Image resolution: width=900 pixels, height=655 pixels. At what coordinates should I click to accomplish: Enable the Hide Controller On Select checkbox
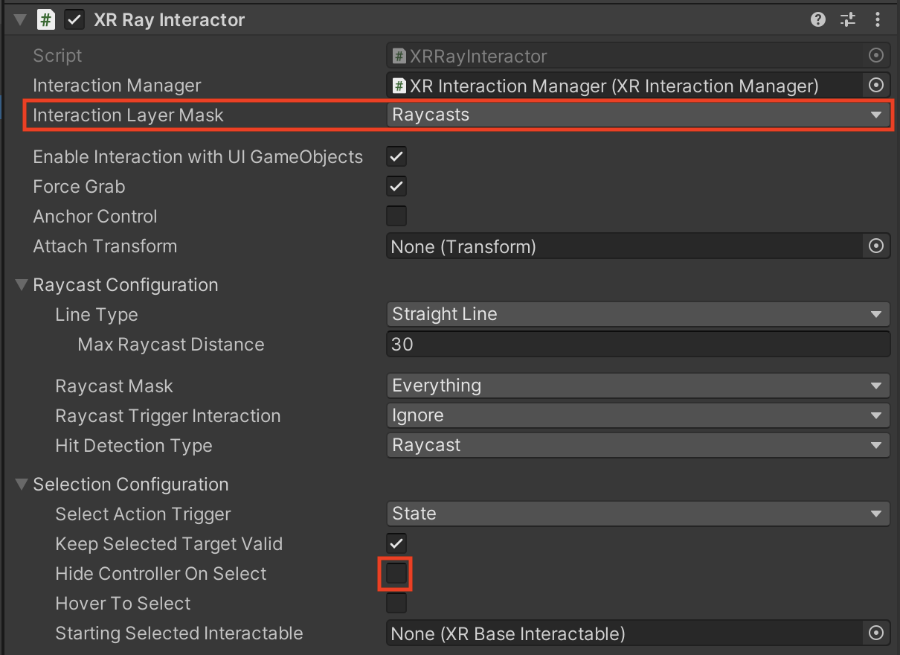pyautogui.click(x=396, y=574)
